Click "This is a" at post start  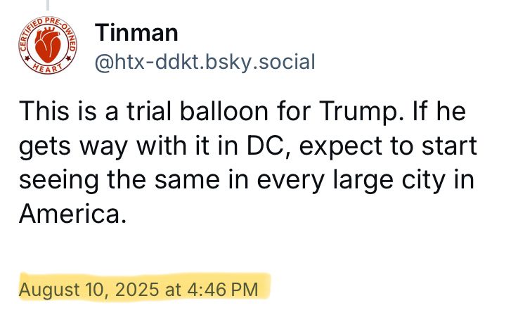click(x=68, y=110)
